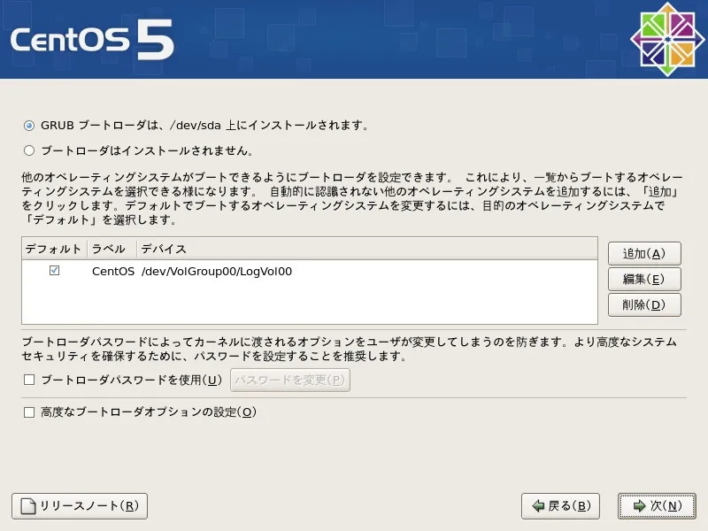Click the disabled パスワードを変更(P) button
708x531 pixels.
290,381
